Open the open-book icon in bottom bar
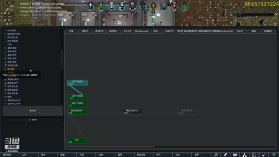 [235, 155]
